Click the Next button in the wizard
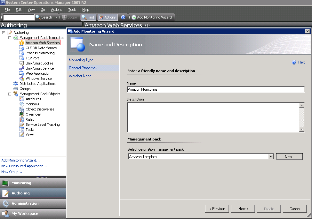The image size is (312, 219). point(243,209)
